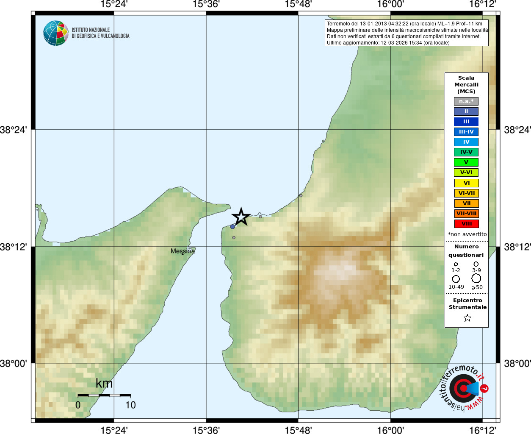Click the 10-49 questionnaires circle in legend
The image size is (531, 434).
coord(456,279)
